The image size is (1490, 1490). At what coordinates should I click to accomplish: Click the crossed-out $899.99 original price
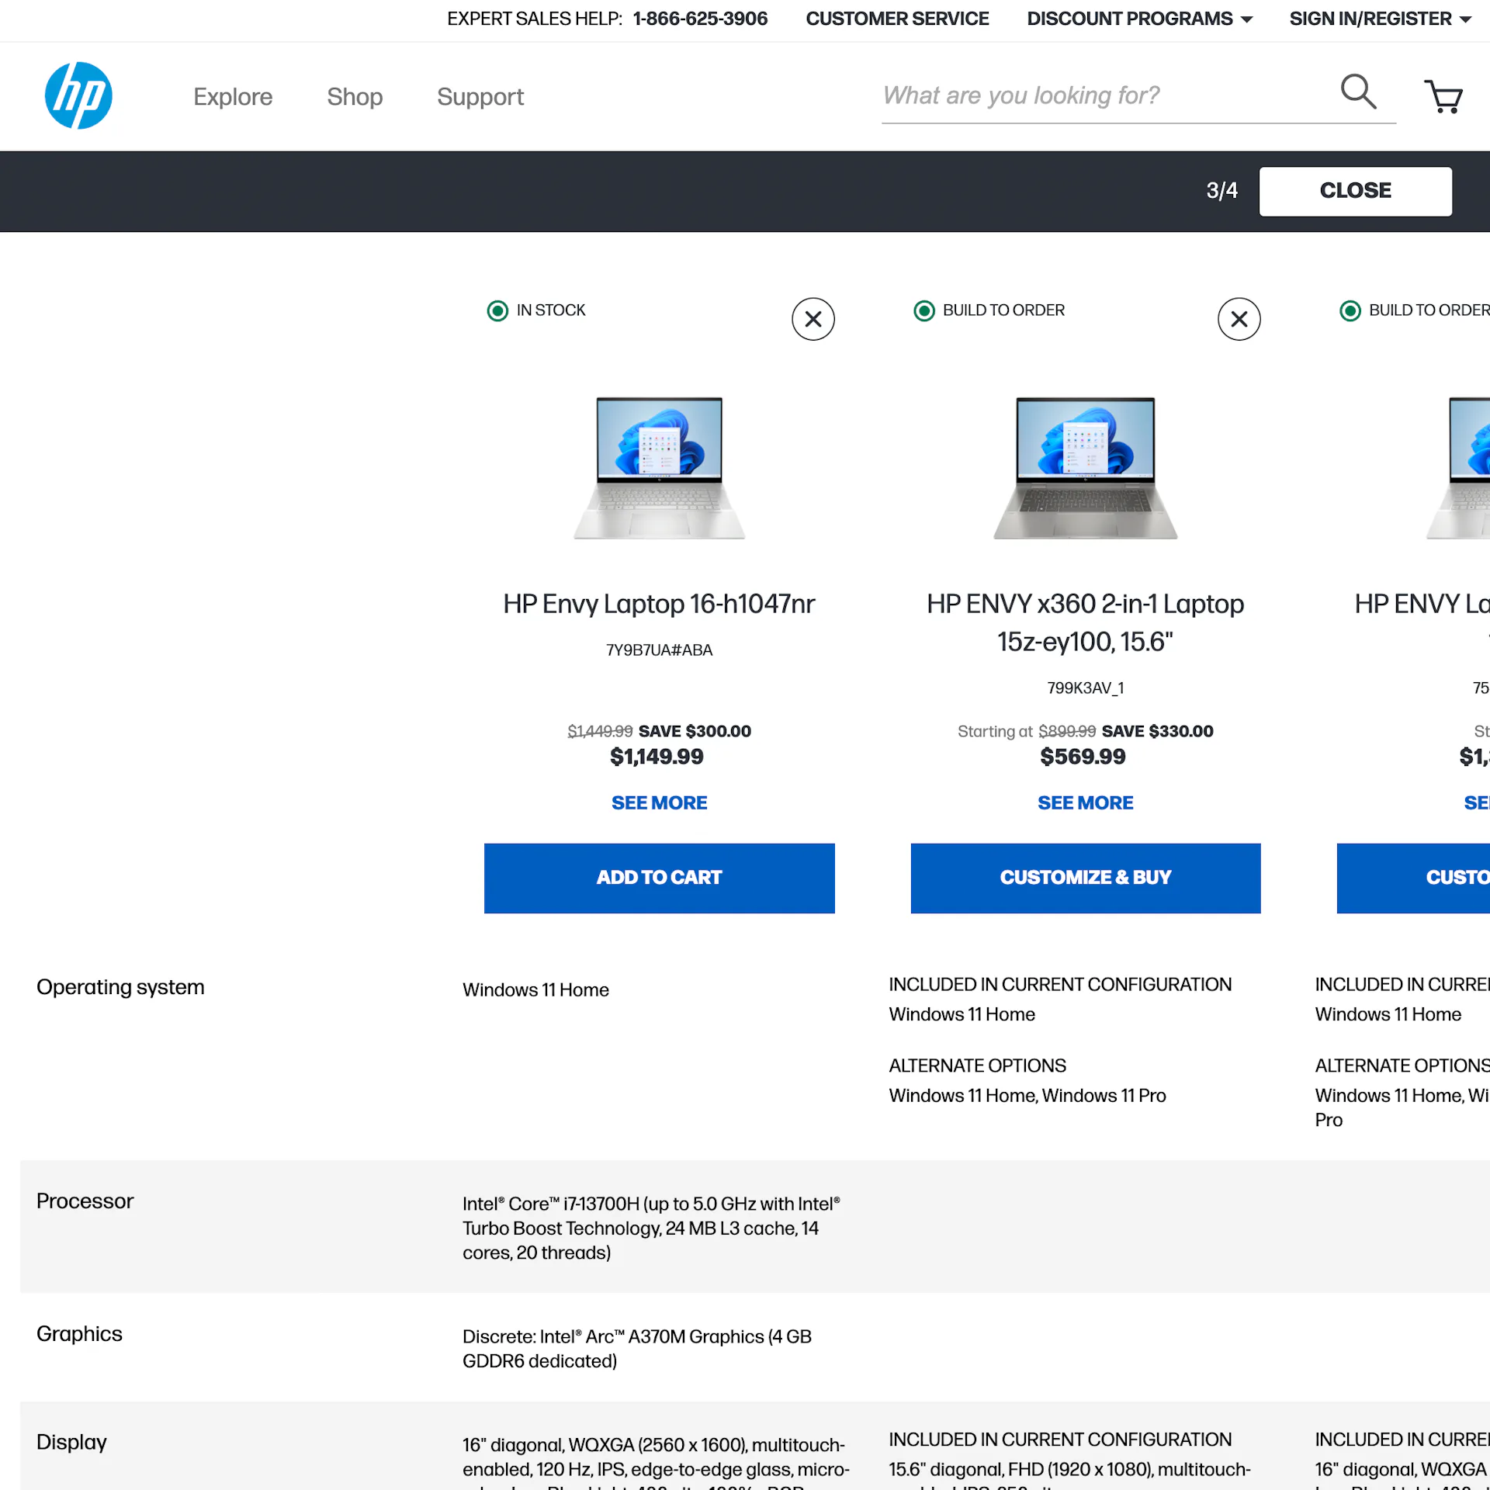(1067, 731)
